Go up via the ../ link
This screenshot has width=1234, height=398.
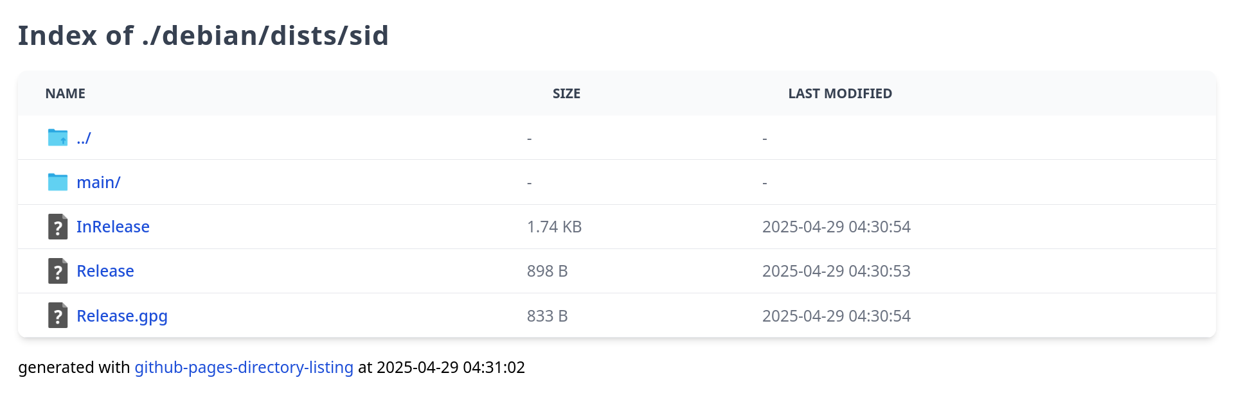click(84, 138)
